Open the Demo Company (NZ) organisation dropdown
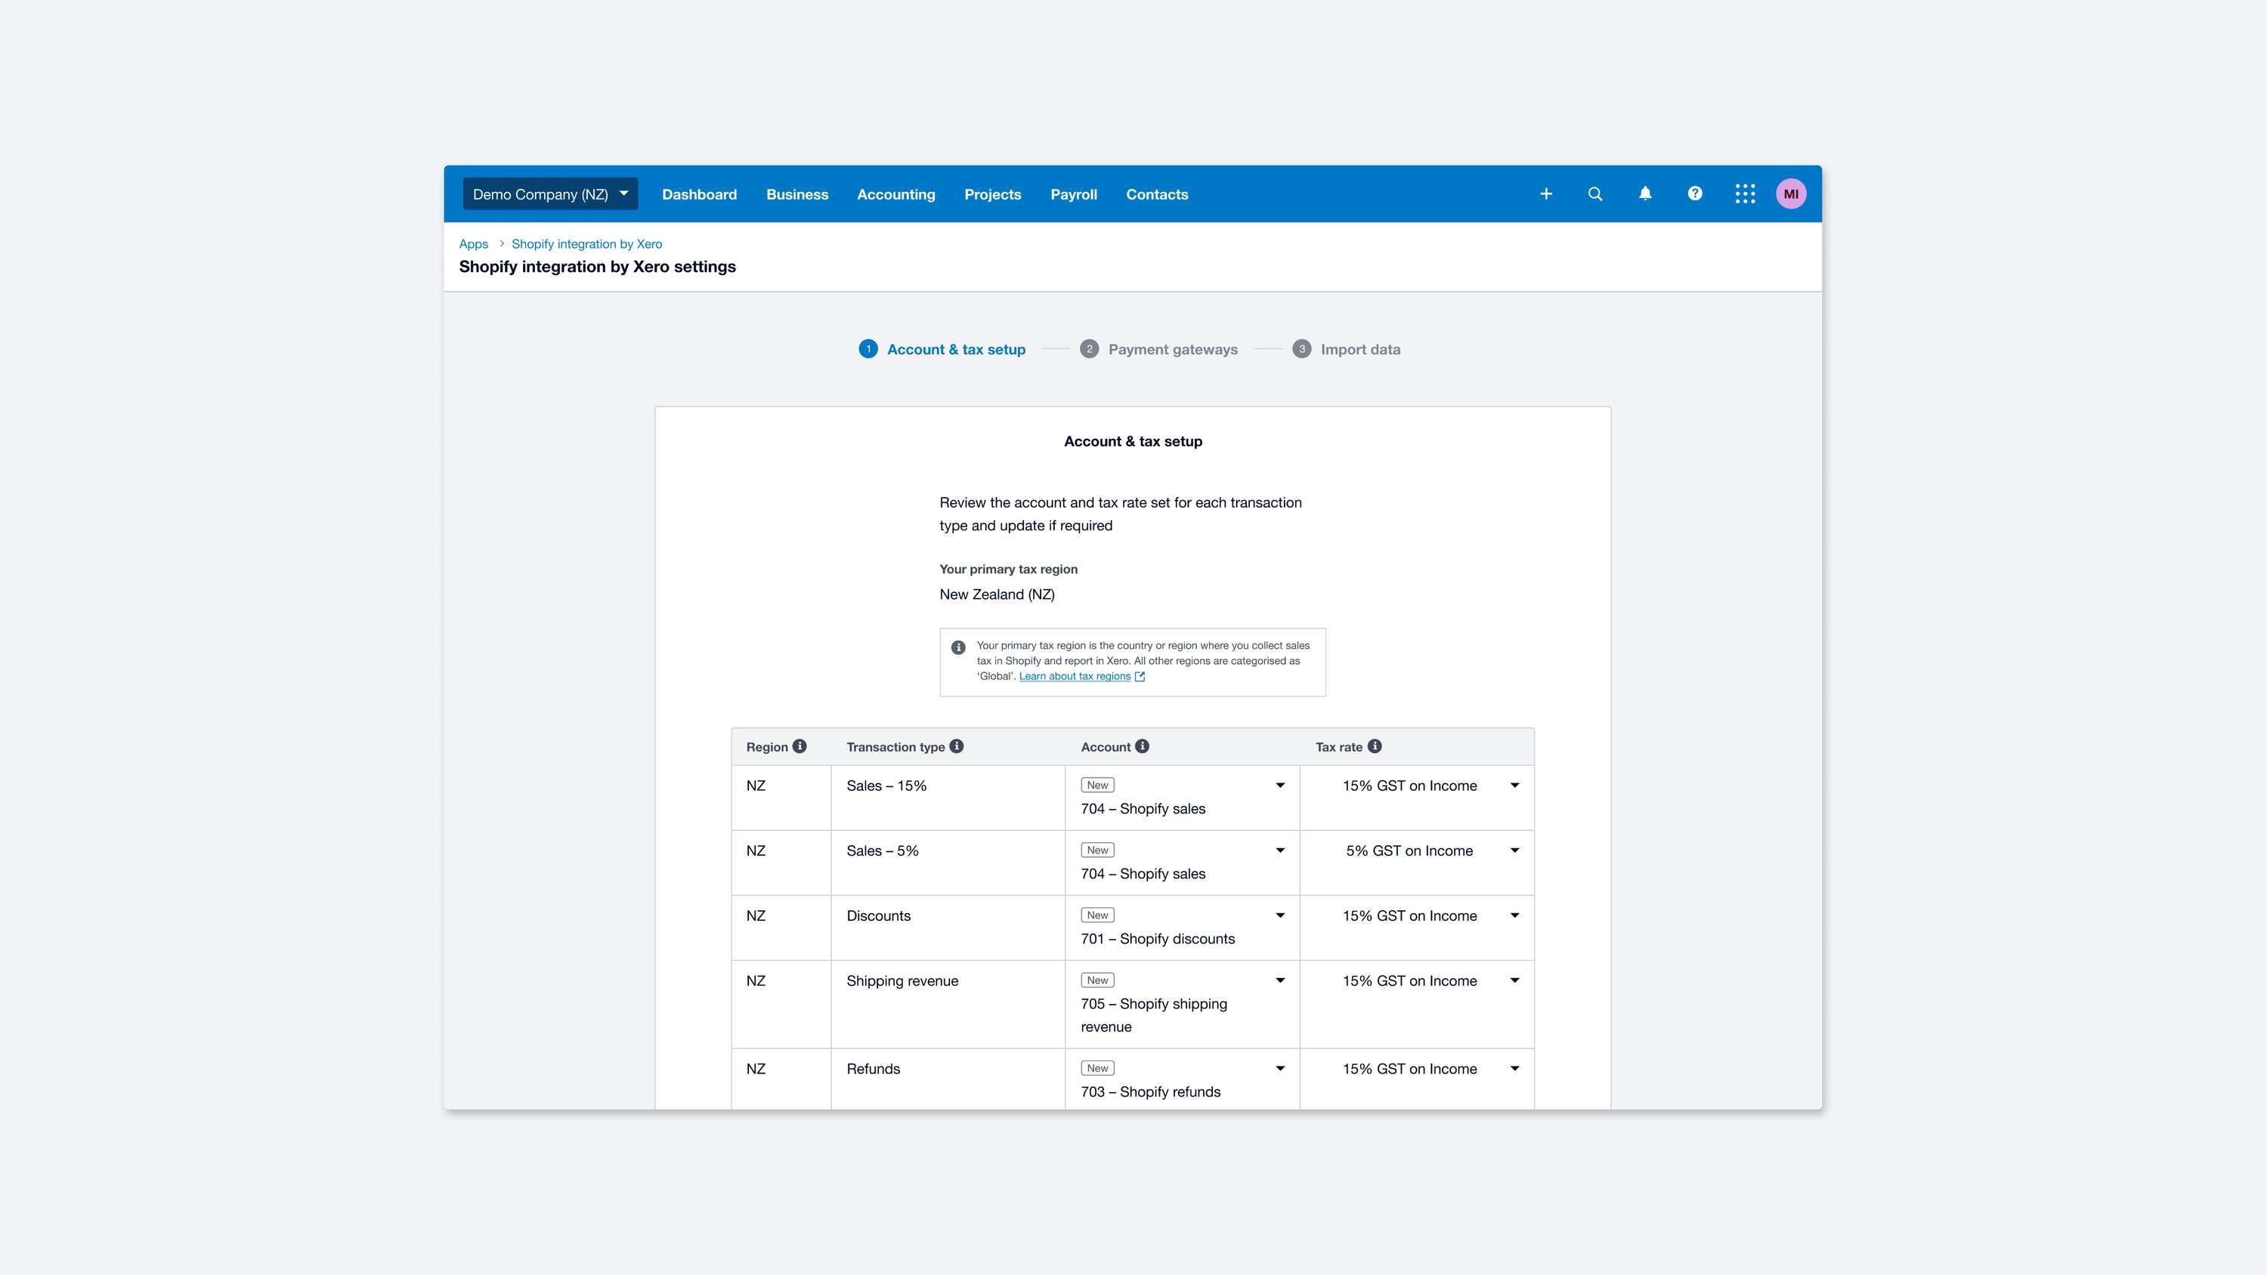The image size is (2267, 1275). point(550,193)
